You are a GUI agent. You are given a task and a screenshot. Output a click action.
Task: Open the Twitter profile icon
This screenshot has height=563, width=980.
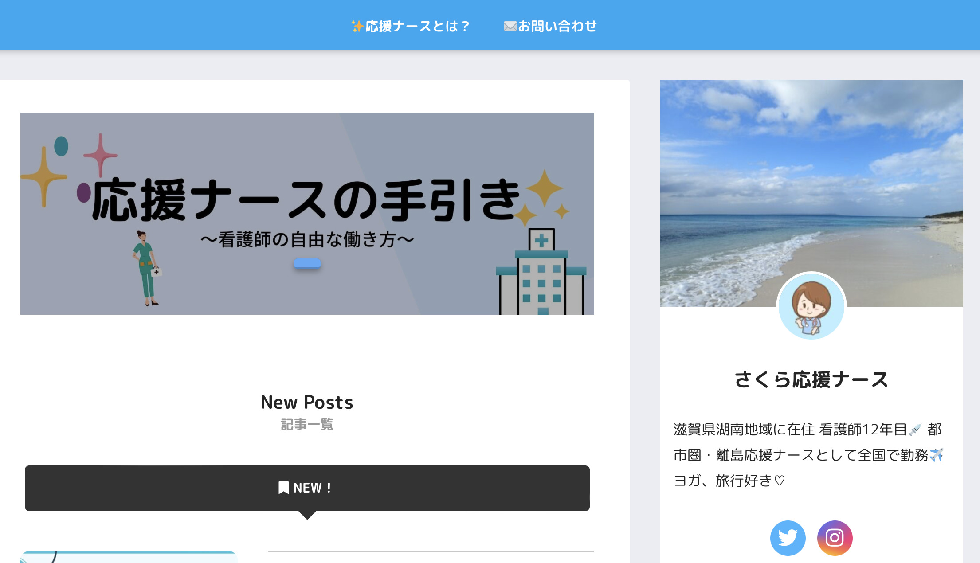pos(788,538)
